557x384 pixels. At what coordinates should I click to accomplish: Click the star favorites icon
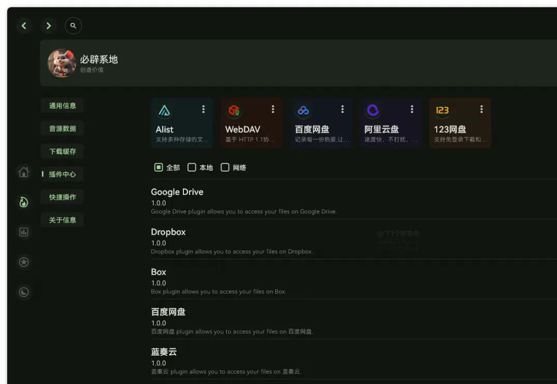click(x=24, y=262)
